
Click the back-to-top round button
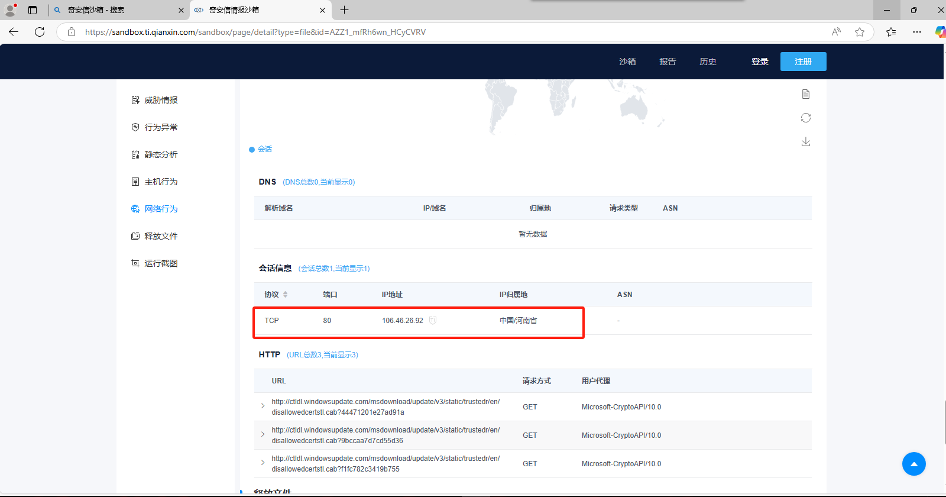[914, 464]
